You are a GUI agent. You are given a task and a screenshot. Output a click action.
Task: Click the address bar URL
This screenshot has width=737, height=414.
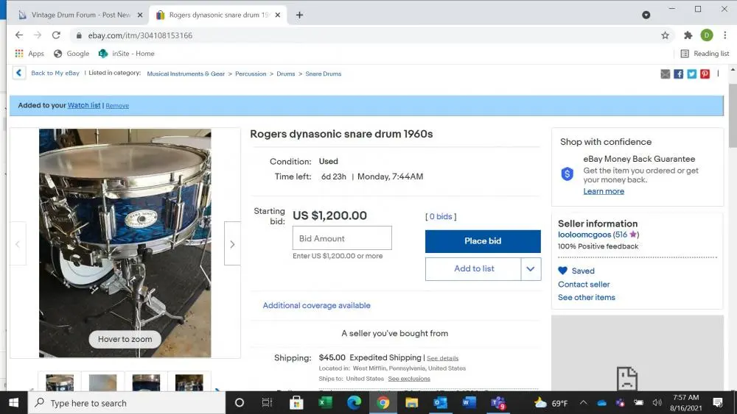point(140,35)
